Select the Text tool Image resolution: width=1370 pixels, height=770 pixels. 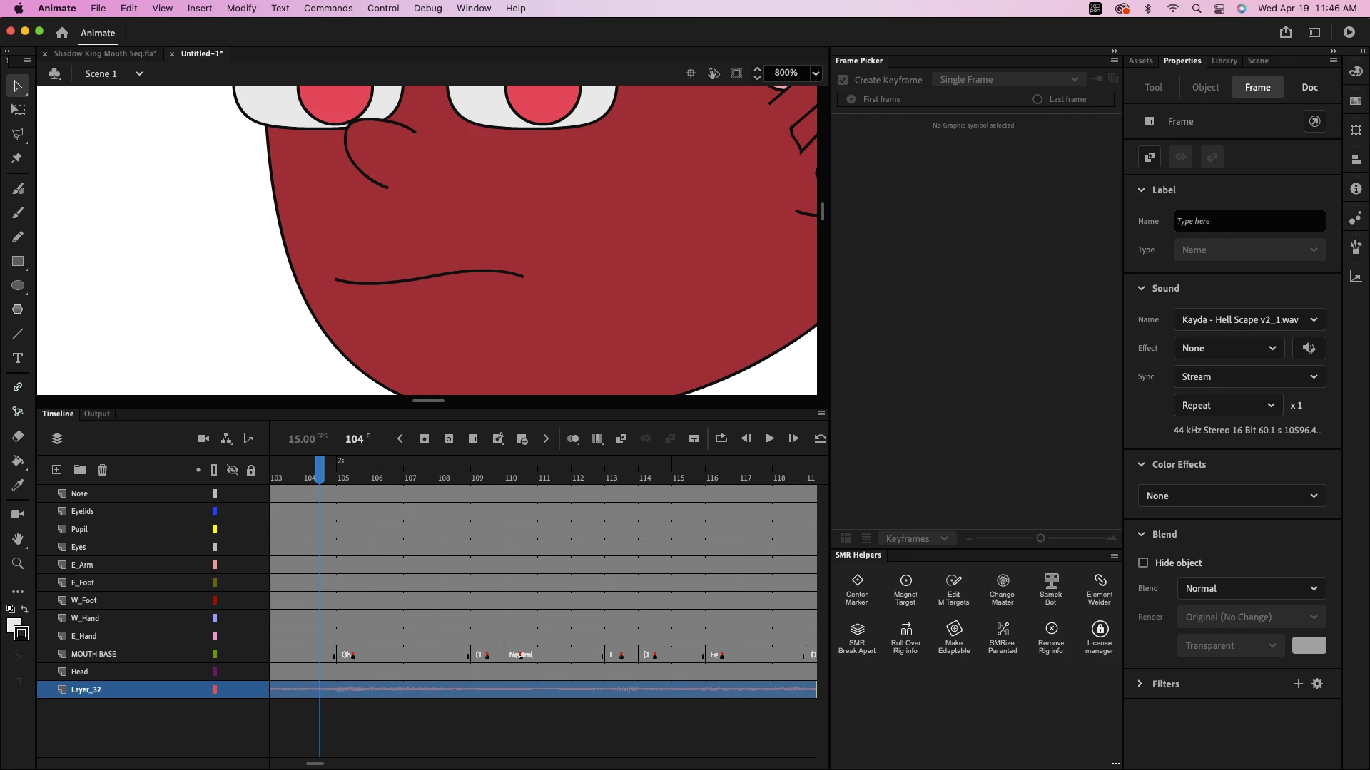(18, 358)
